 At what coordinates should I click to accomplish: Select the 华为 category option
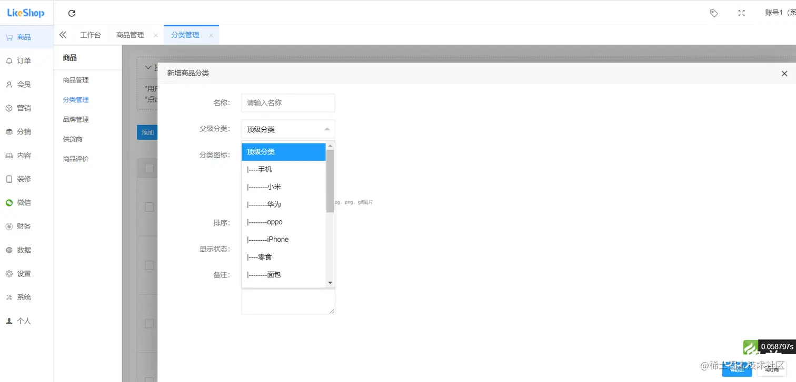[284, 204]
